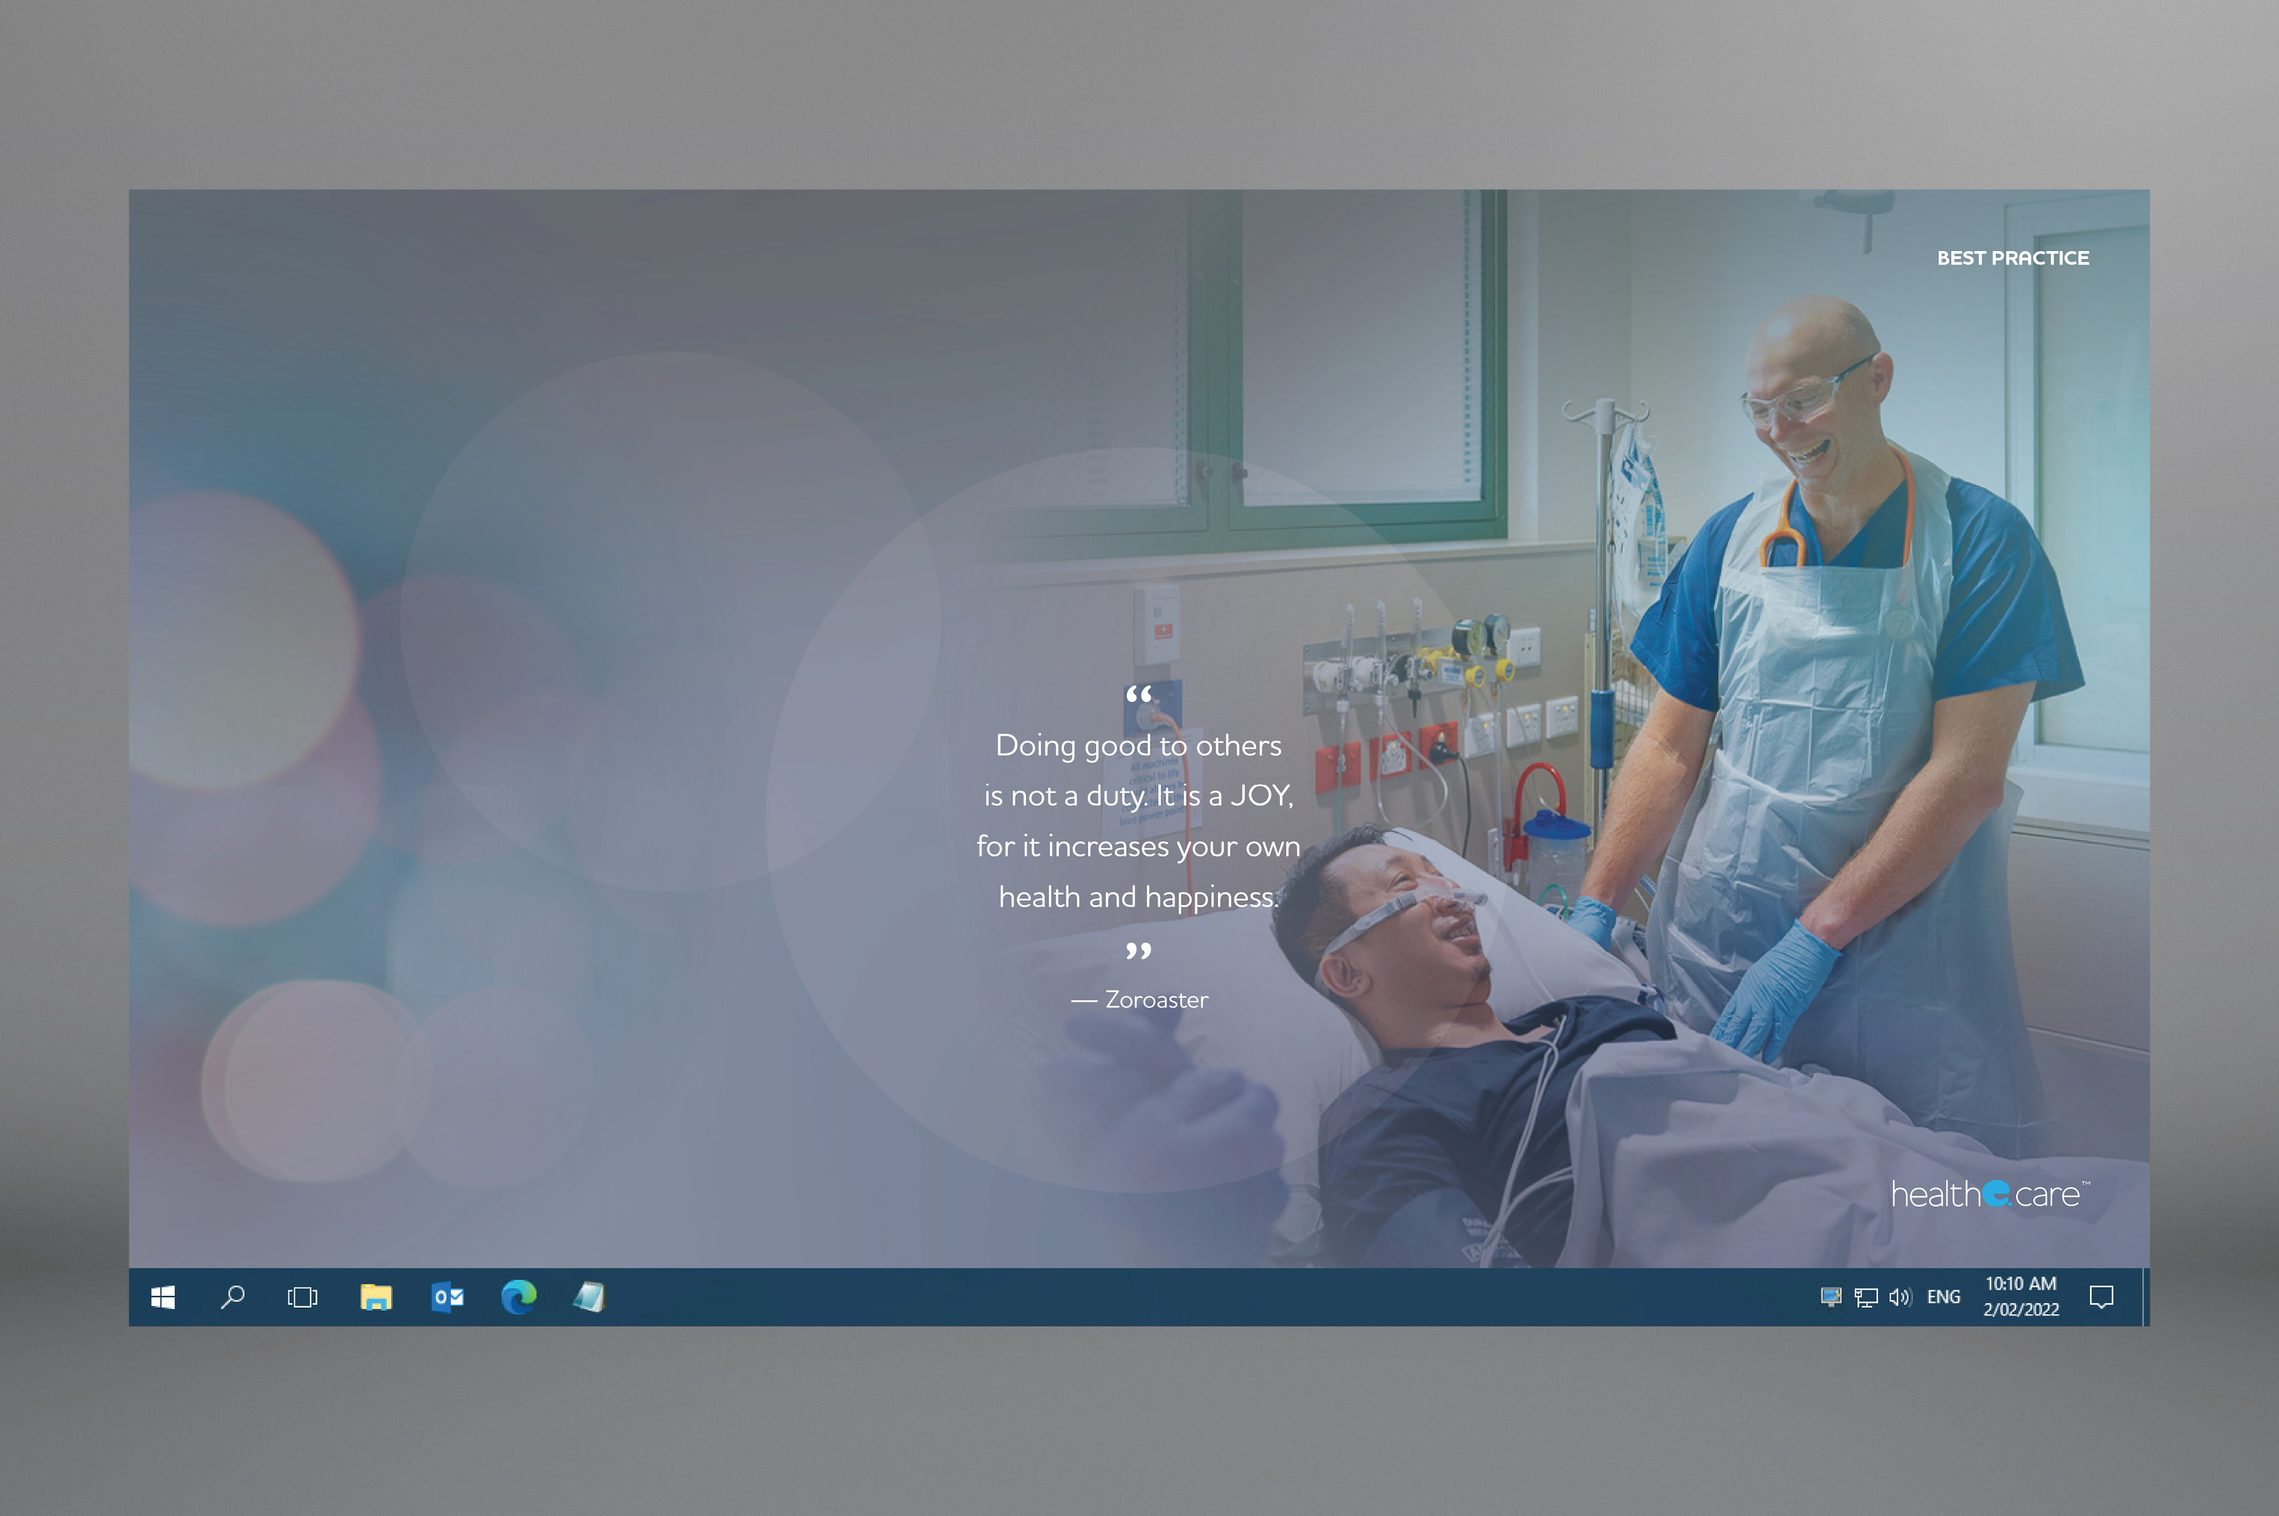This screenshot has height=1516, width=2279.
Task: Open the Action Center notifications icon
Action: coord(2101,1296)
